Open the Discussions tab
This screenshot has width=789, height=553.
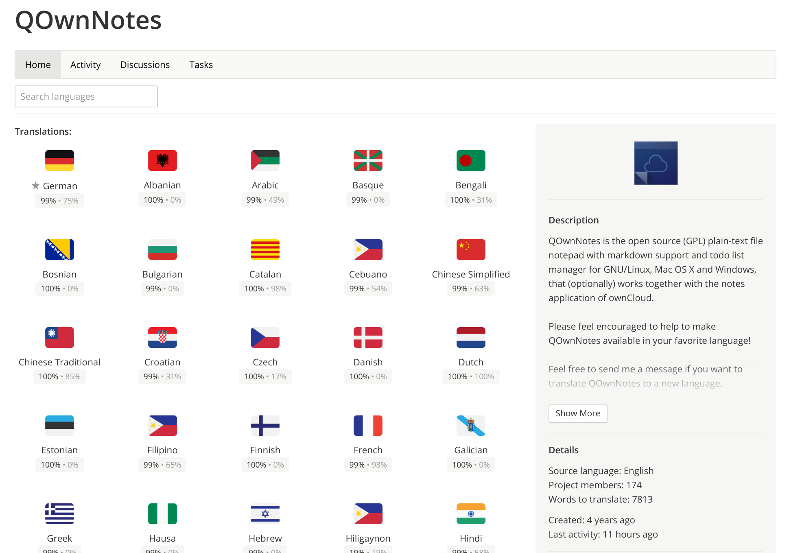pyautogui.click(x=145, y=65)
